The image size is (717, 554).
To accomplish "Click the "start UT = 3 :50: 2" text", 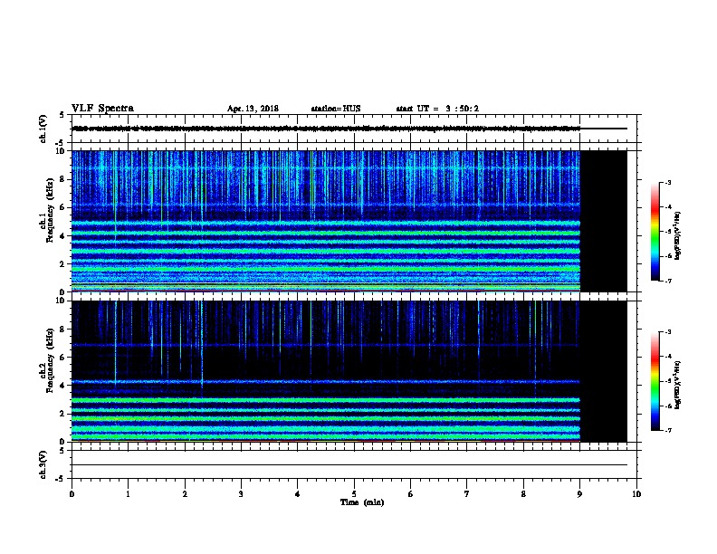I will 437,109.
